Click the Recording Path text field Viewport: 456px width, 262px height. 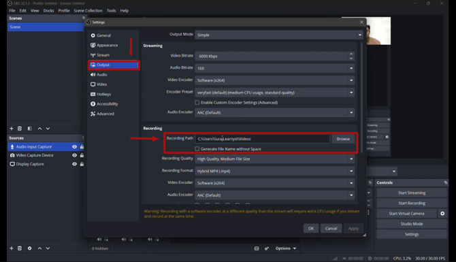(263, 139)
